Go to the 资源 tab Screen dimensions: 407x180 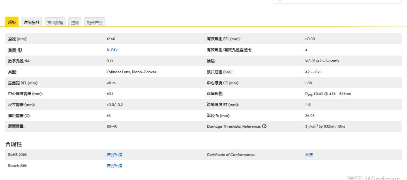click(x=75, y=22)
